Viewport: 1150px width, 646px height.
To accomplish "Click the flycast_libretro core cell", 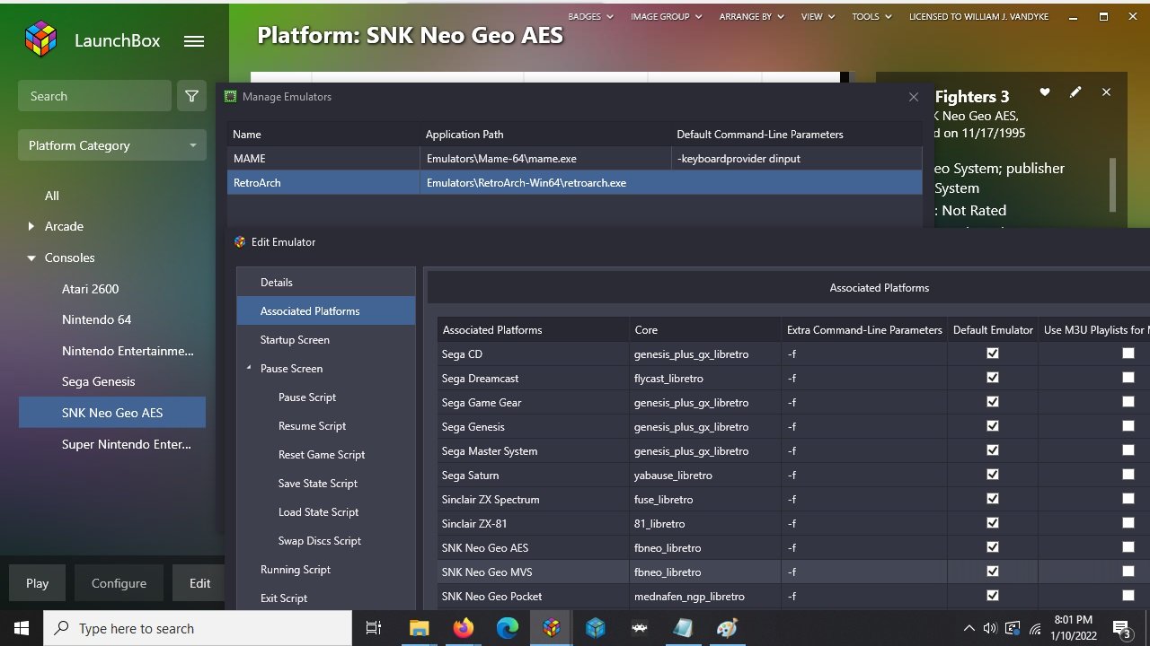I will [705, 378].
